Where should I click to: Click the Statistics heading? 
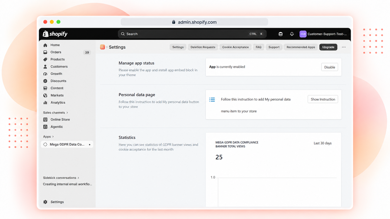127,138
